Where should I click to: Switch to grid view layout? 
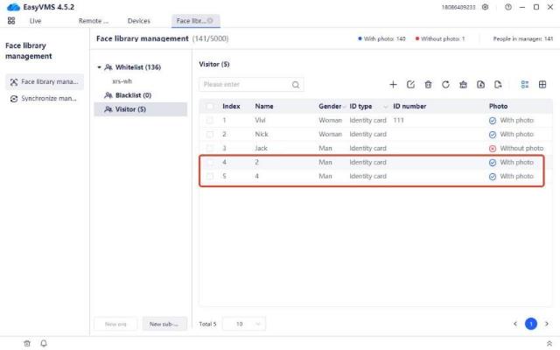[542, 85]
